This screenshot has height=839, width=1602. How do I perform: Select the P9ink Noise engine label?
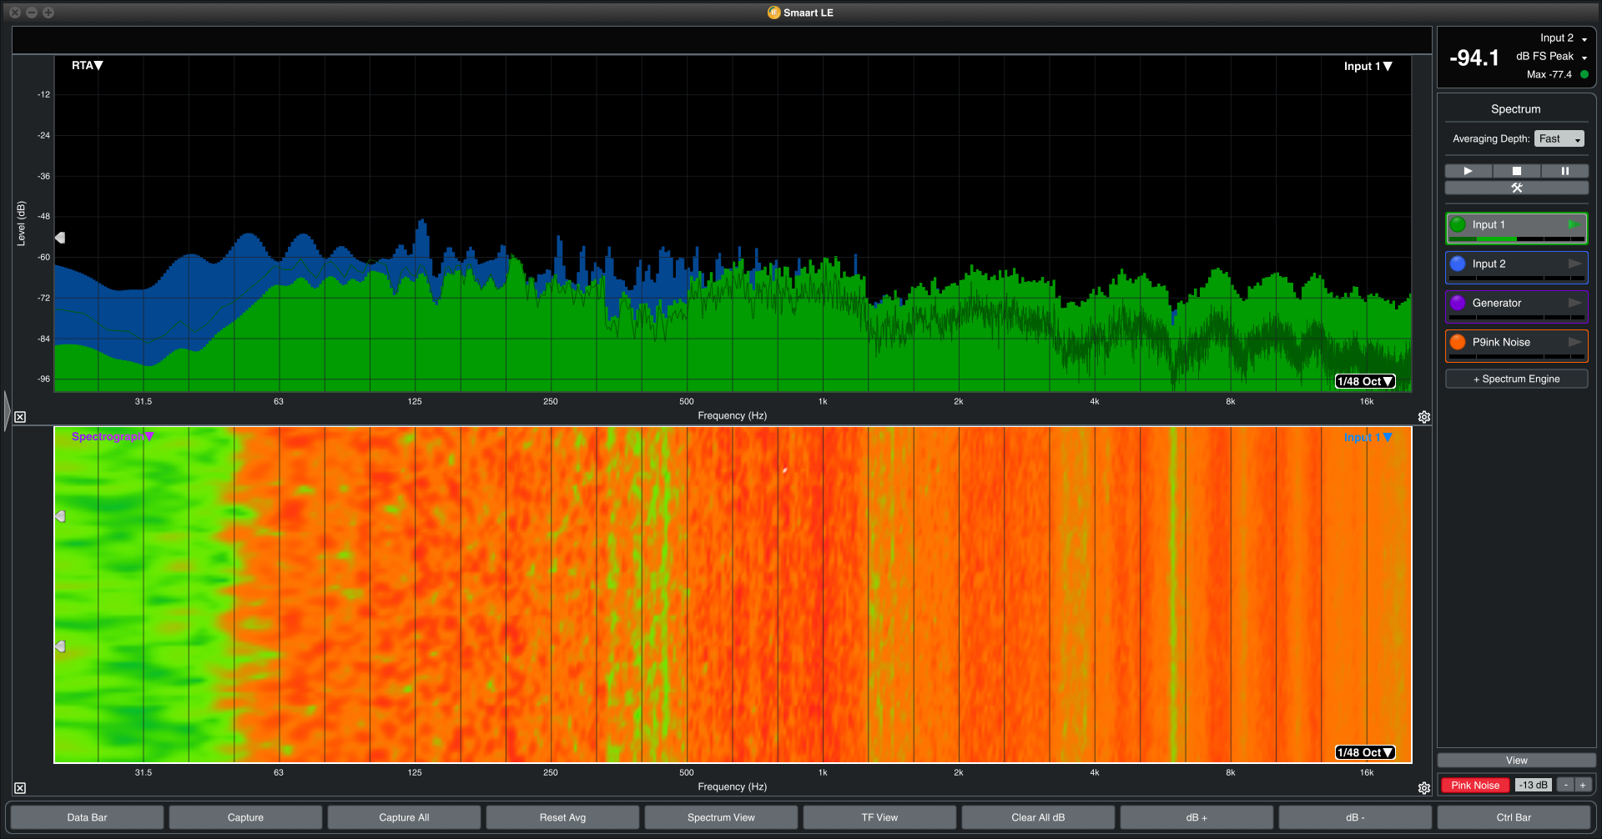coord(1501,342)
